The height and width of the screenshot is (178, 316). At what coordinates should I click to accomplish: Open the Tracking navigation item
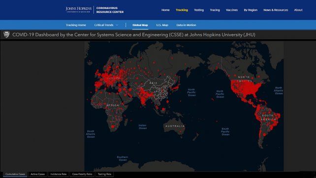(182, 10)
